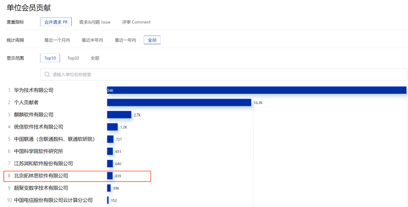
Task: Click the 单位会员贡献 heading
Action: click(x=29, y=8)
